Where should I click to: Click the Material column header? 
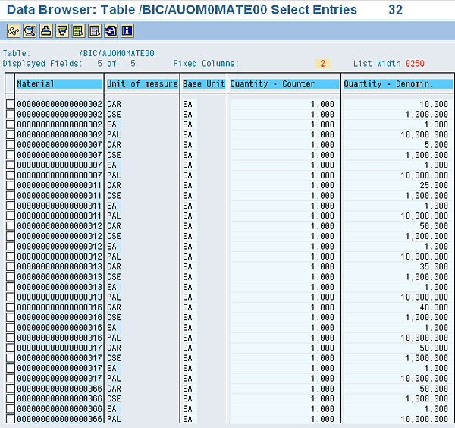[x=58, y=83]
